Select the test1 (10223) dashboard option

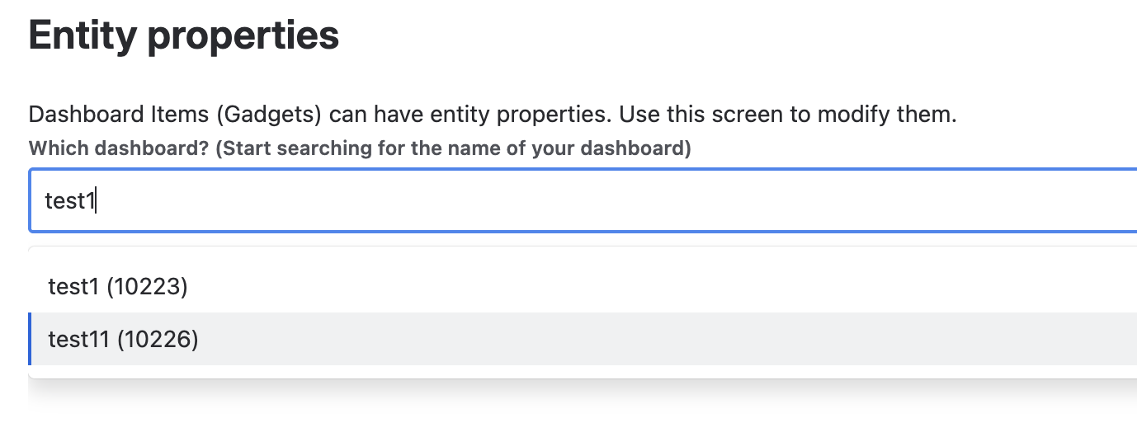118,287
